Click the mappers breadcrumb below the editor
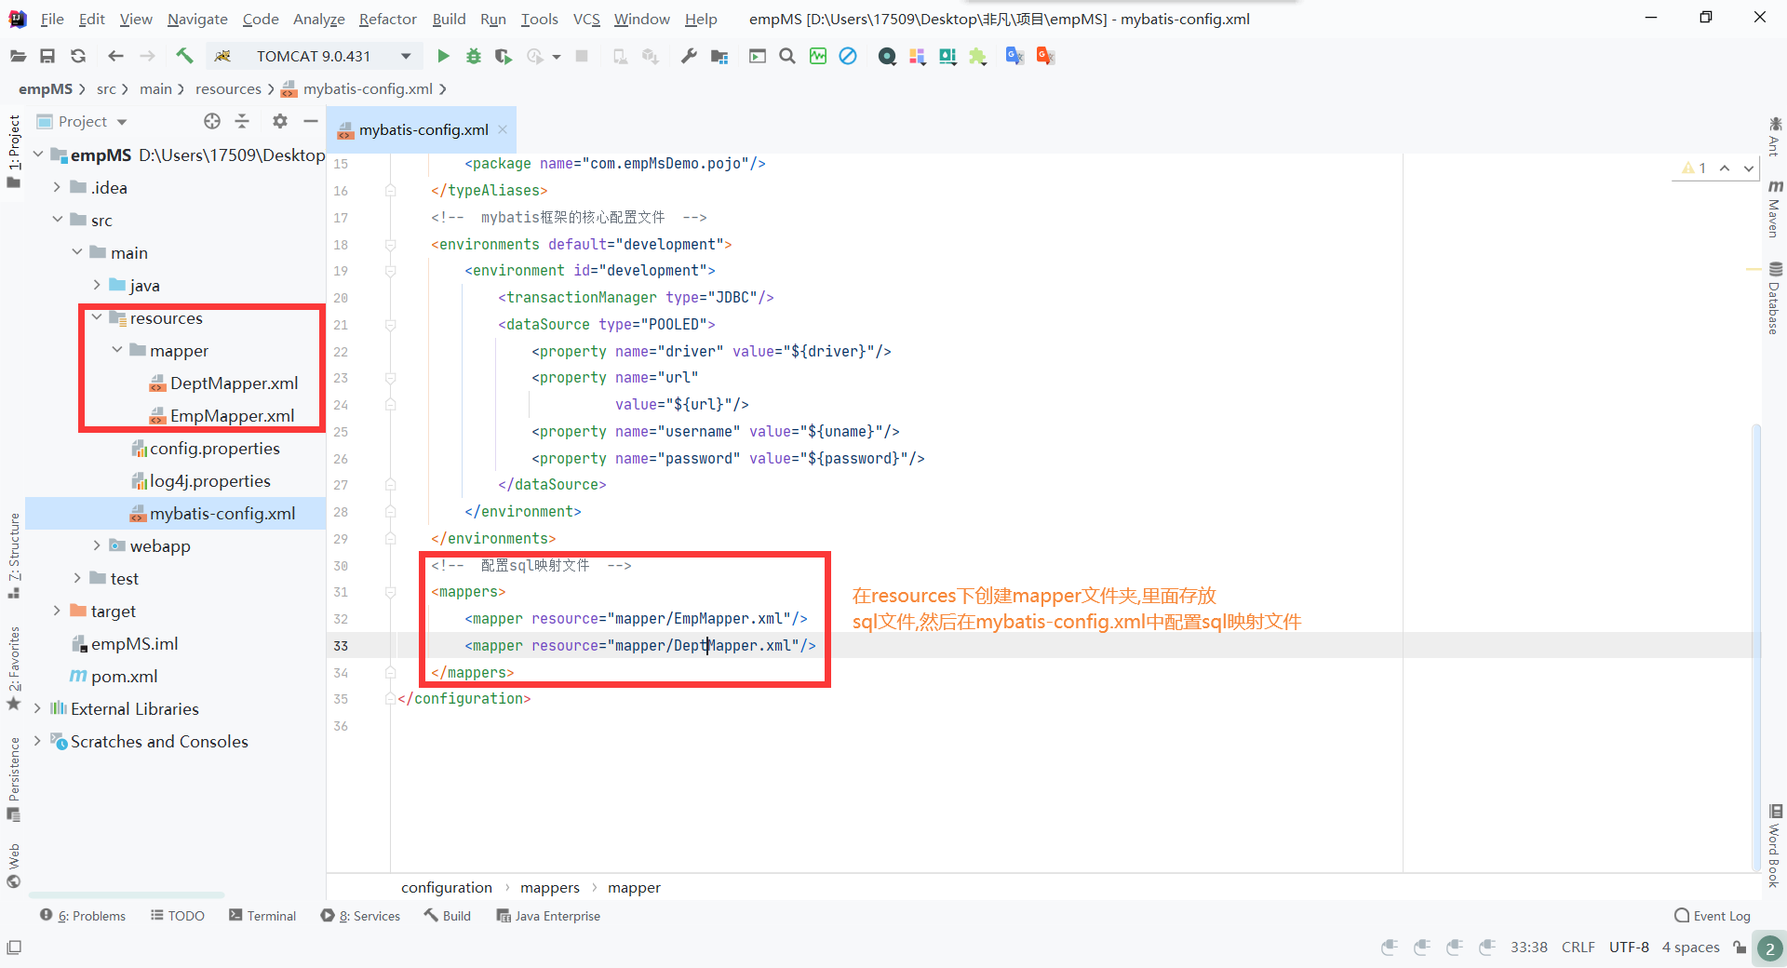The height and width of the screenshot is (968, 1787). 549,887
